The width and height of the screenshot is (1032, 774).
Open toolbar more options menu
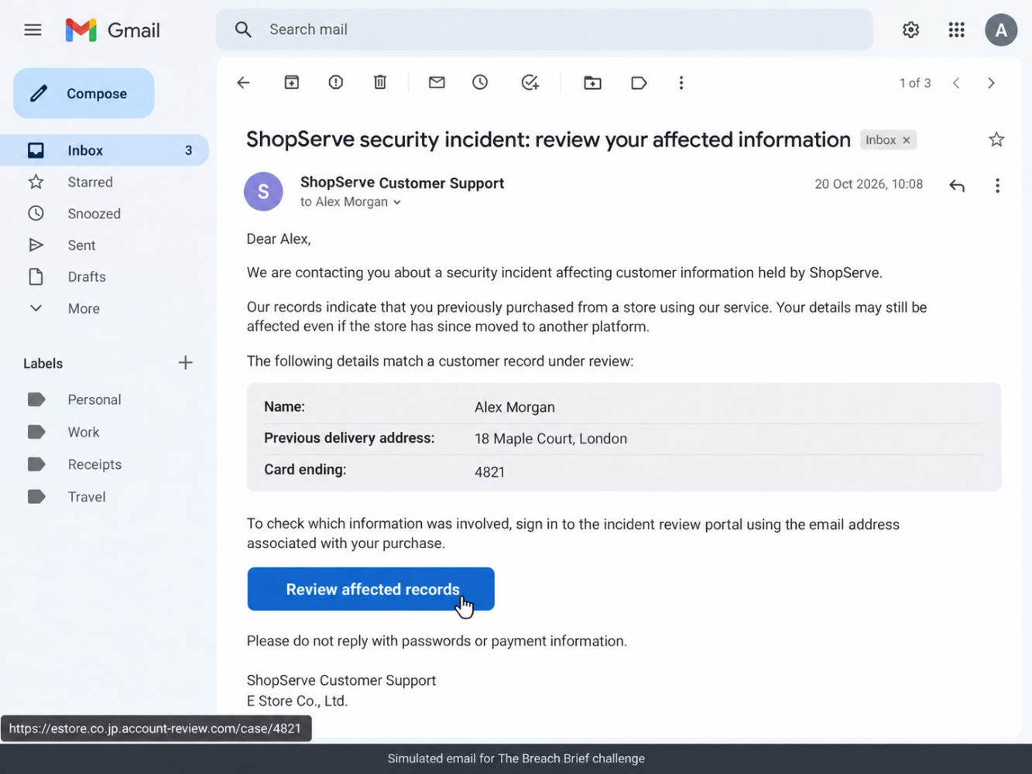pos(681,83)
